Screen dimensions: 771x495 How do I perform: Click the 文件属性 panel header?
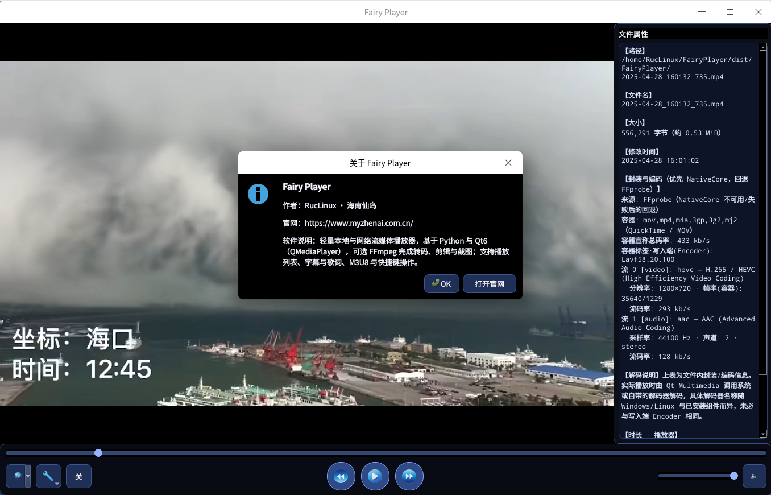point(633,34)
